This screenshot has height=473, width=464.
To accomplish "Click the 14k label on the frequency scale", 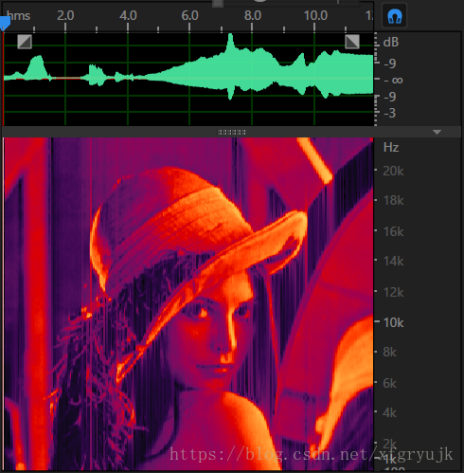I will coord(393,261).
